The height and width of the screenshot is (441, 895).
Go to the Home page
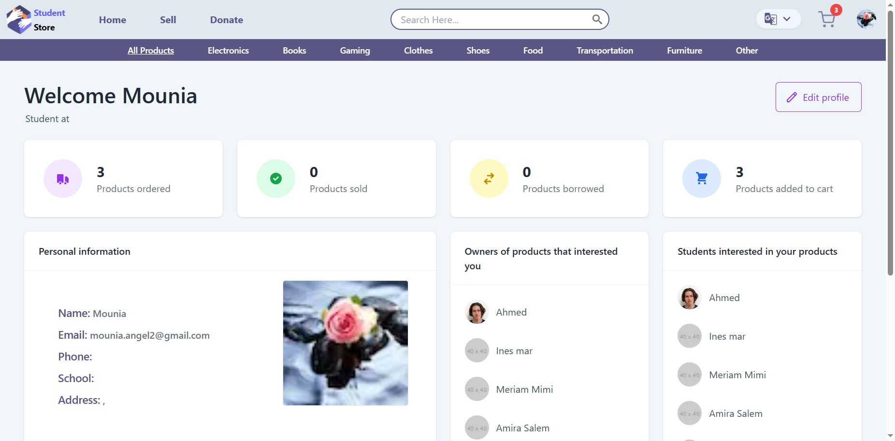click(x=113, y=20)
